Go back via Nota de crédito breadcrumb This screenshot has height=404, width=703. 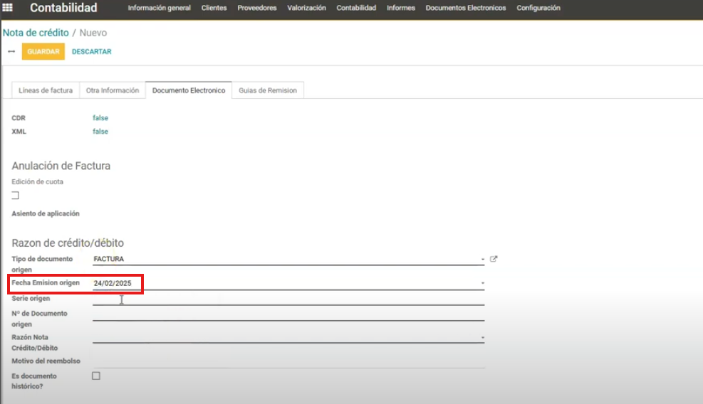click(36, 33)
